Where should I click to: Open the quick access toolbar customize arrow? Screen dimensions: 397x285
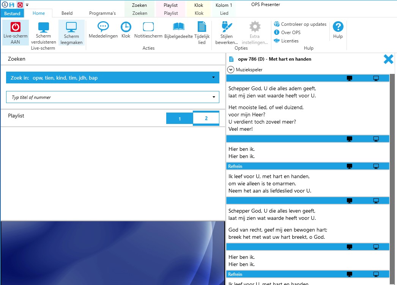click(x=27, y=5)
